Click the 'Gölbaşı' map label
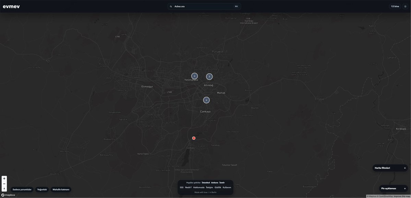Image resolution: width=411 pixels, height=198 pixels. pyautogui.click(x=191, y=148)
